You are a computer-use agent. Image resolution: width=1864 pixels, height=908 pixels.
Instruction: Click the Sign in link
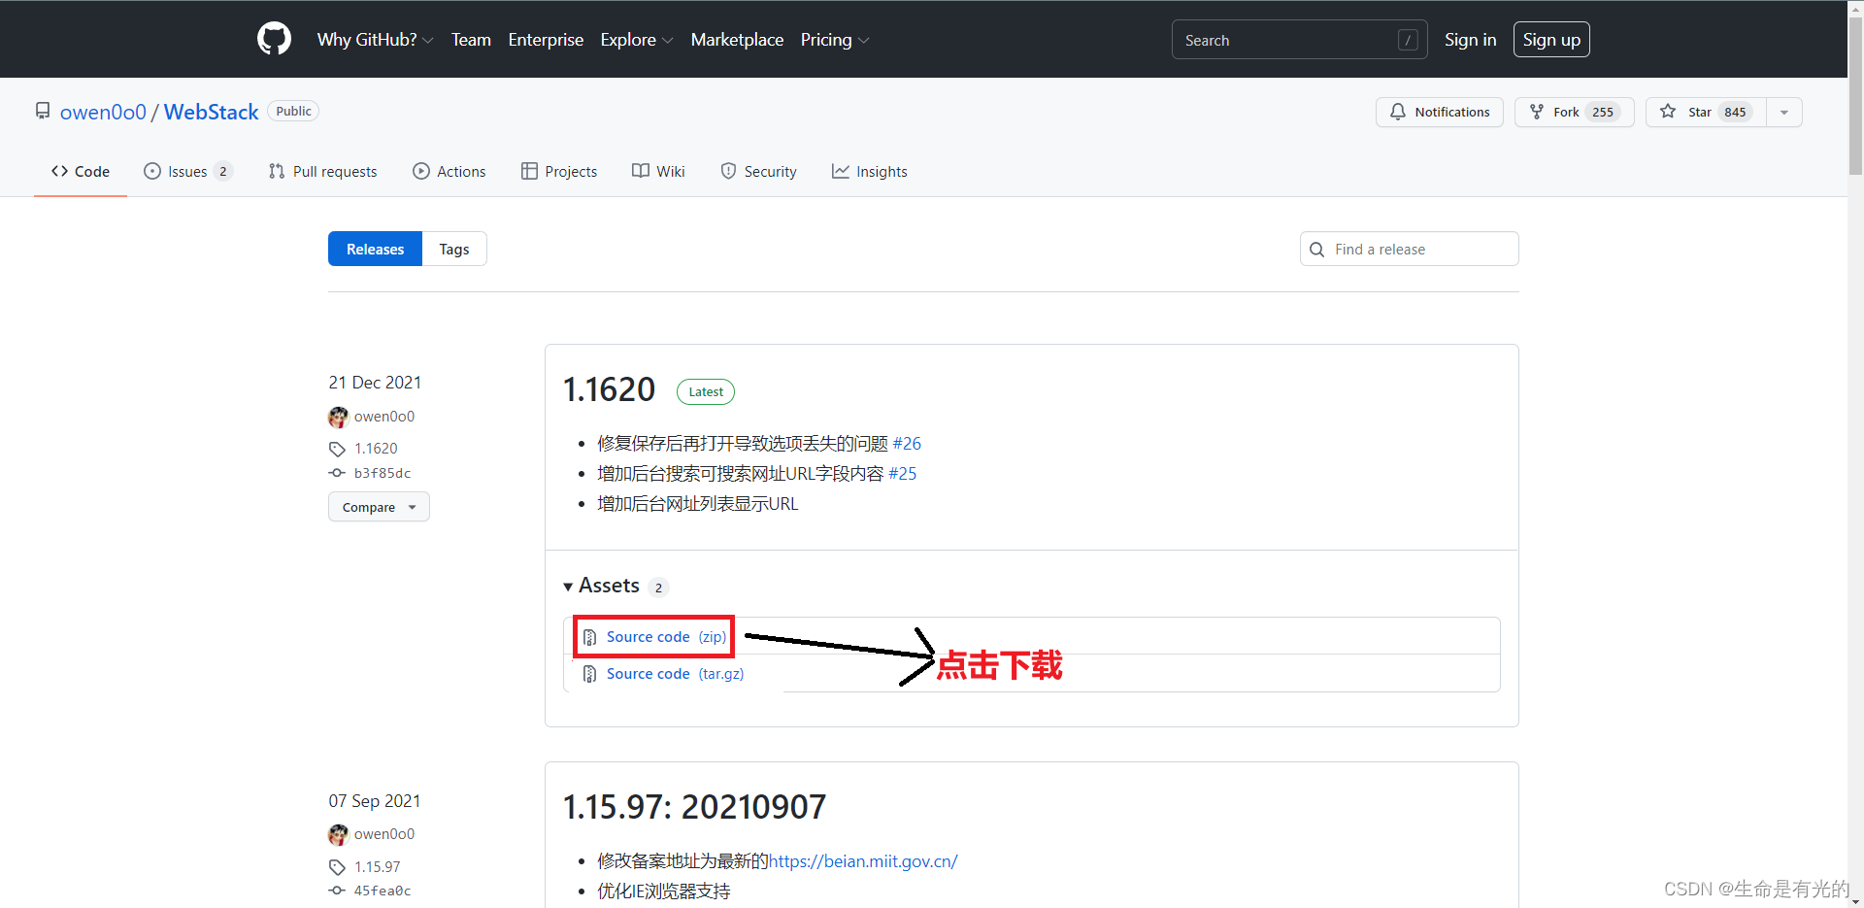(1470, 40)
